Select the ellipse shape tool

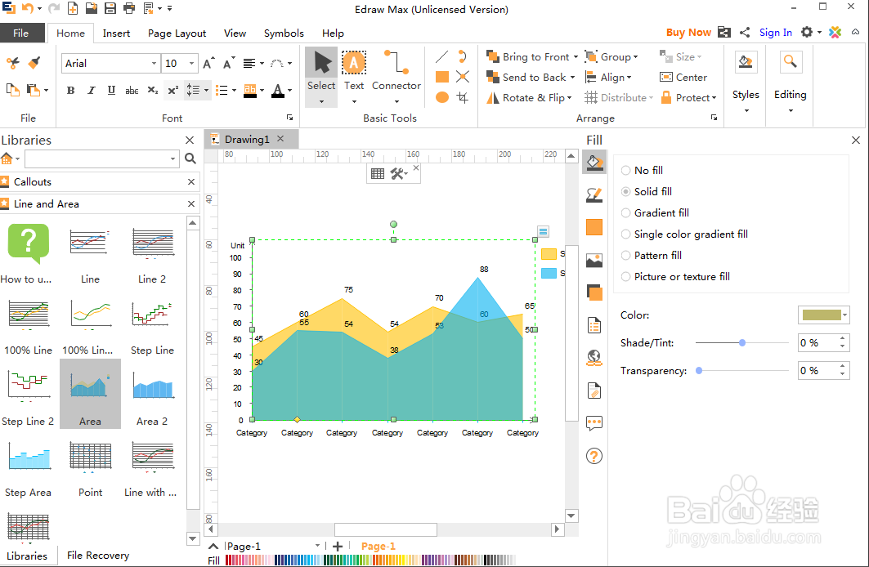click(442, 97)
